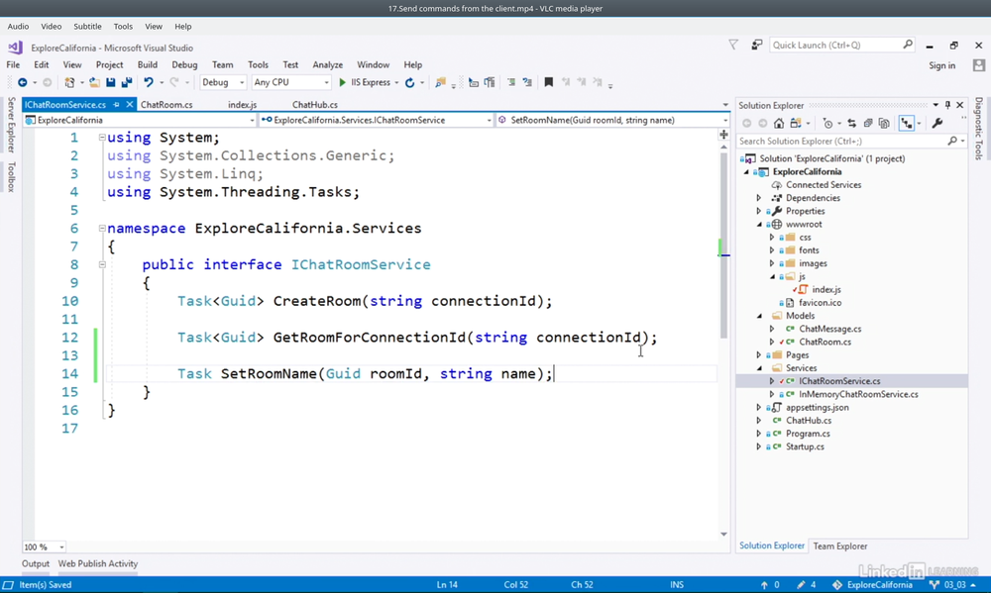This screenshot has height=593, width=991.
Task: Click the notifications funnel icon in the title bar
Action: (733, 45)
